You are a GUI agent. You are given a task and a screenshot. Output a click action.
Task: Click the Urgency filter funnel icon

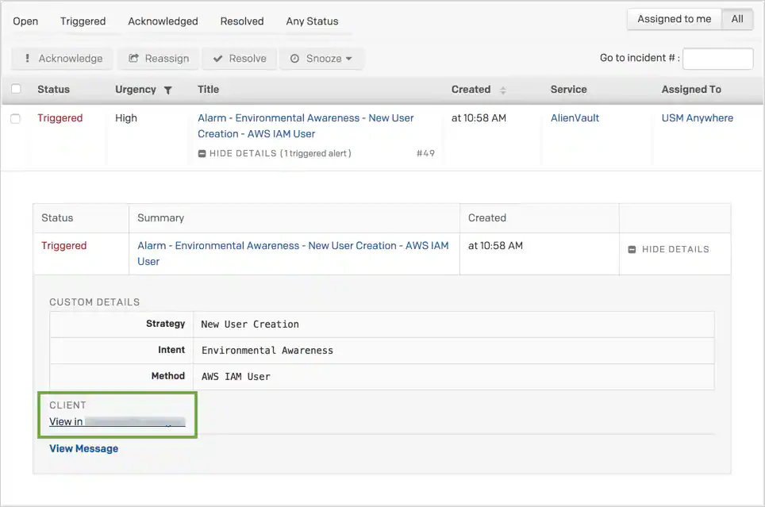tap(167, 90)
